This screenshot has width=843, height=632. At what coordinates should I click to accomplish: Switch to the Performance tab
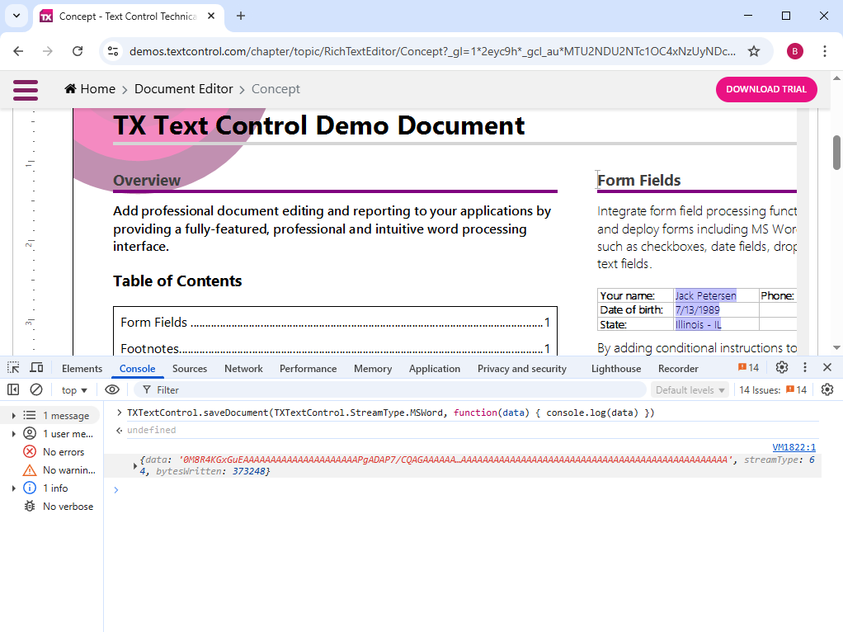click(x=308, y=369)
